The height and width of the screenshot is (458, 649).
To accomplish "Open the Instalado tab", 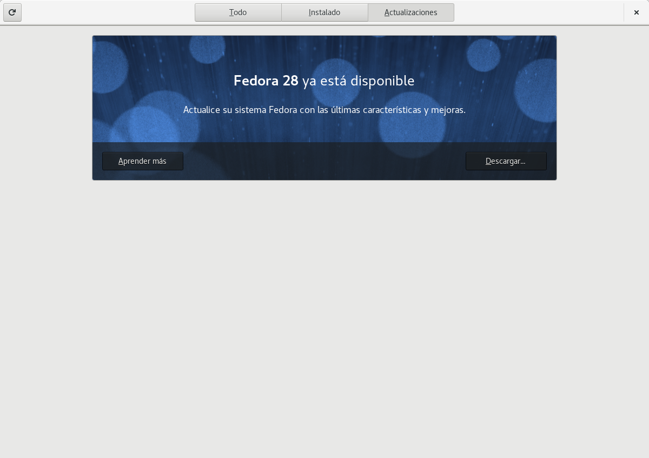I will coord(325,12).
